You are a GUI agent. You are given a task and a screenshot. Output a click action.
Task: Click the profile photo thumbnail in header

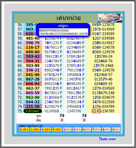coord(110,18)
